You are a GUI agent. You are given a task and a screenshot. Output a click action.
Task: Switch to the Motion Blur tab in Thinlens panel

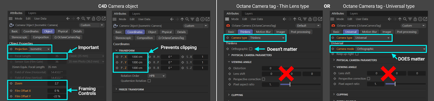(x=263, y=32)
